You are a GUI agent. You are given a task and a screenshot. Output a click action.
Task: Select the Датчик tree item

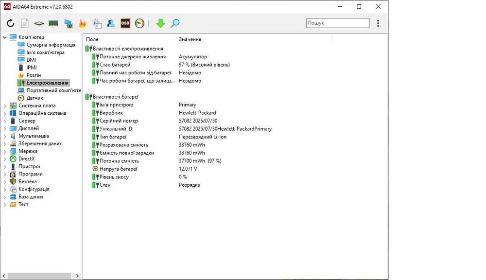tap(35, 98)
